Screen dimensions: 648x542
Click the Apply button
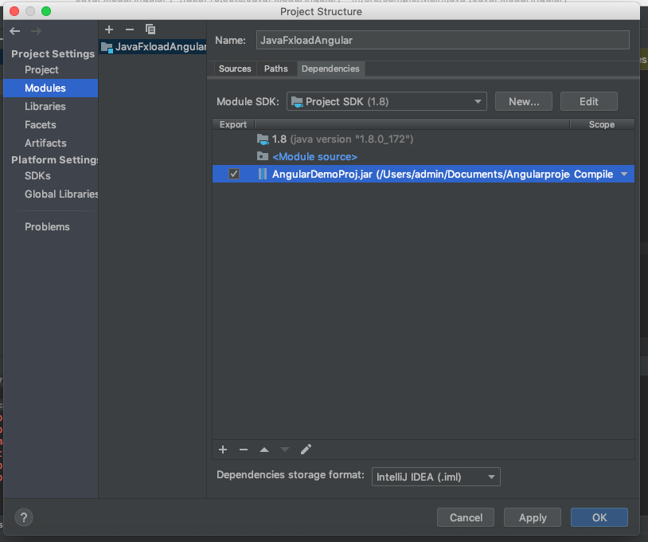pos(533,517)
